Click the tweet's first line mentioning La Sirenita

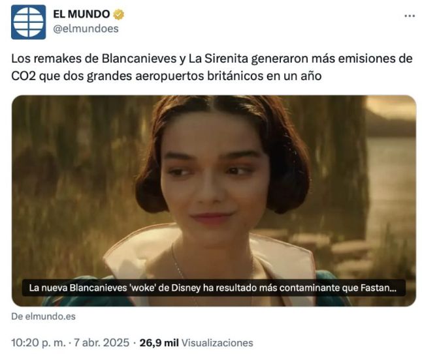[212, 59]
